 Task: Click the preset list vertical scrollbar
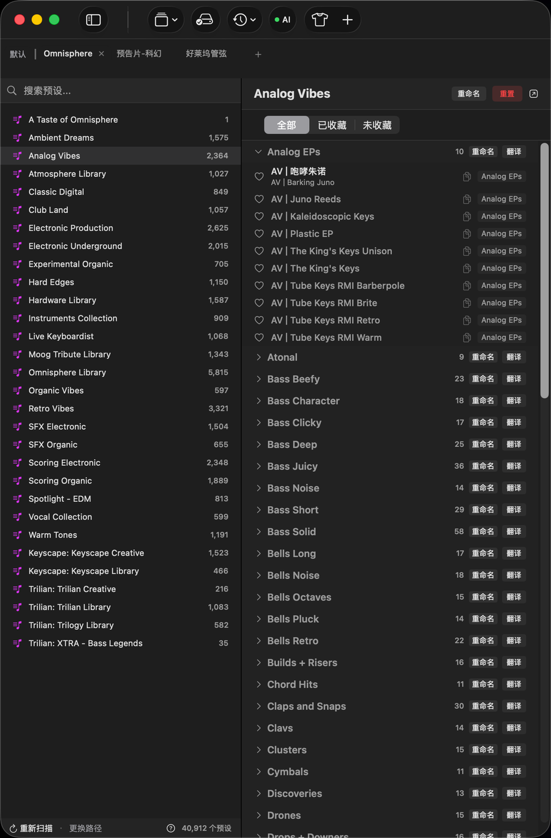tap(544, 271)
